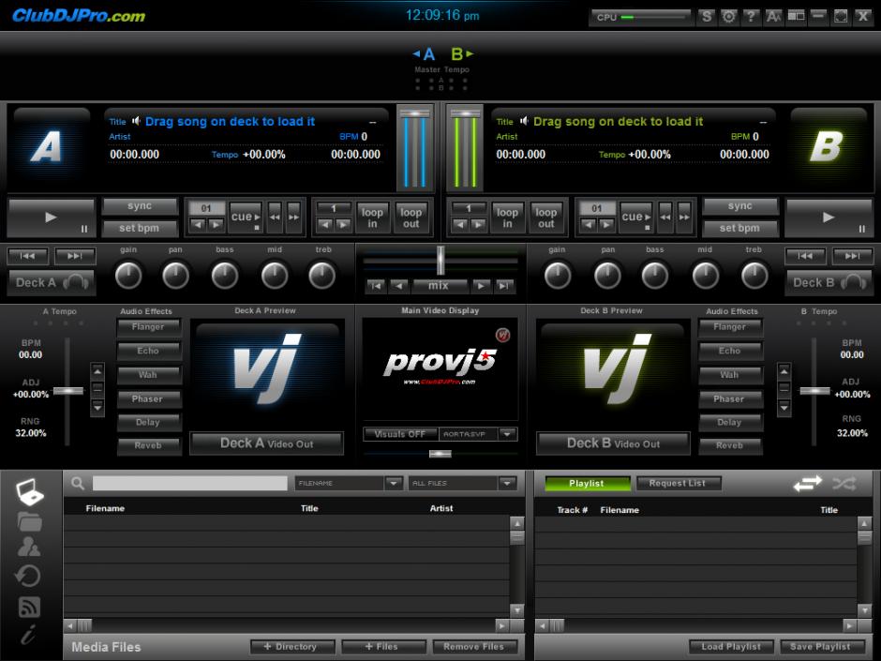Click the help question mark icon
Screen dimensions: 881x661
(x=751, y=17)
